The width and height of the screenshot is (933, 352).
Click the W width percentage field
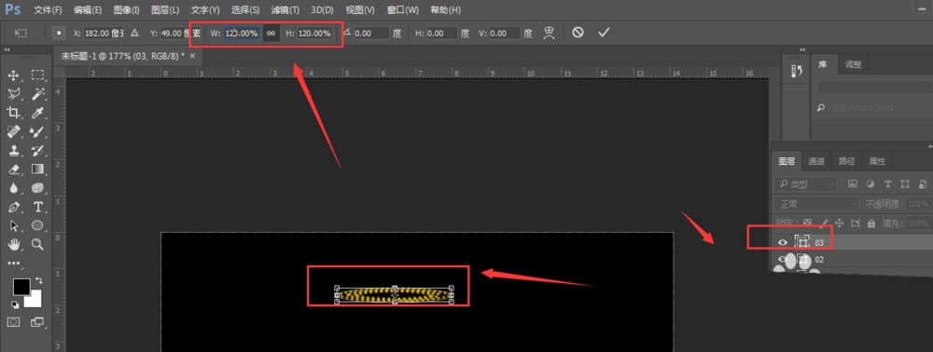click(x=243, y=34)
